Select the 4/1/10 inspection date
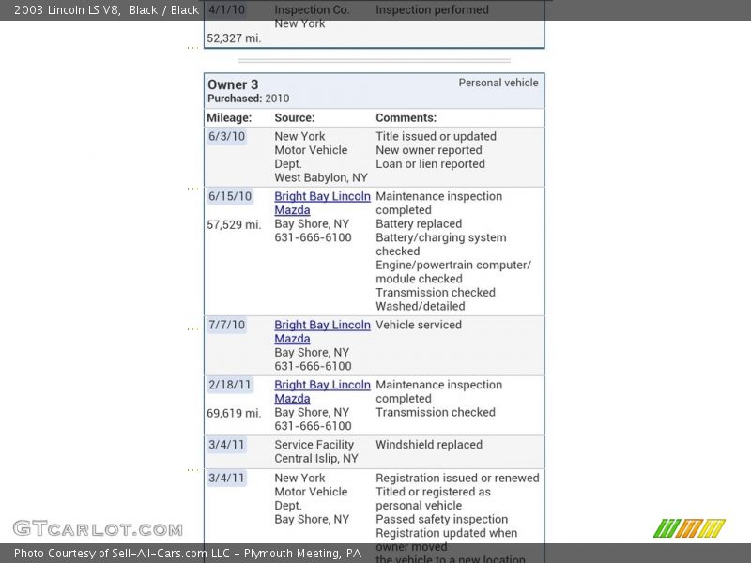This screenshot has height=563, width=751. [x=226, y=9]
